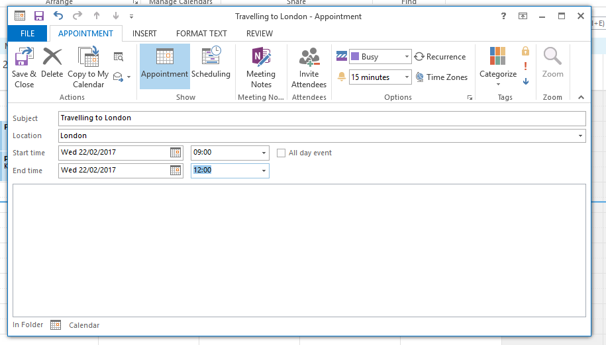Invite Attendees to the appointment
The height and width of the screenshot is (345, 606).
(x=309, y=67)
